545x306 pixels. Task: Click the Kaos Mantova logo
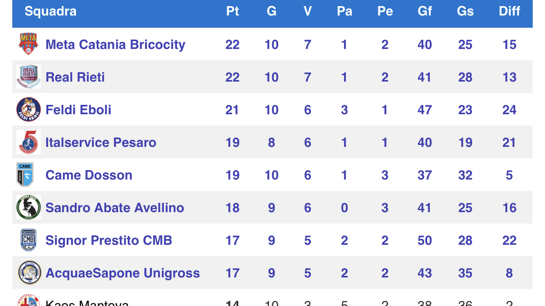pyautogui.click(x=29, y=300)
